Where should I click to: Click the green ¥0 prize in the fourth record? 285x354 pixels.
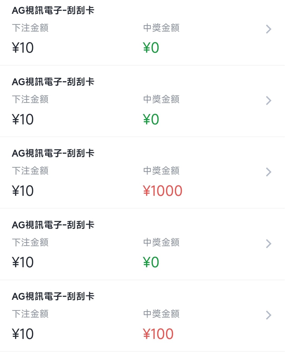[151, 262]
